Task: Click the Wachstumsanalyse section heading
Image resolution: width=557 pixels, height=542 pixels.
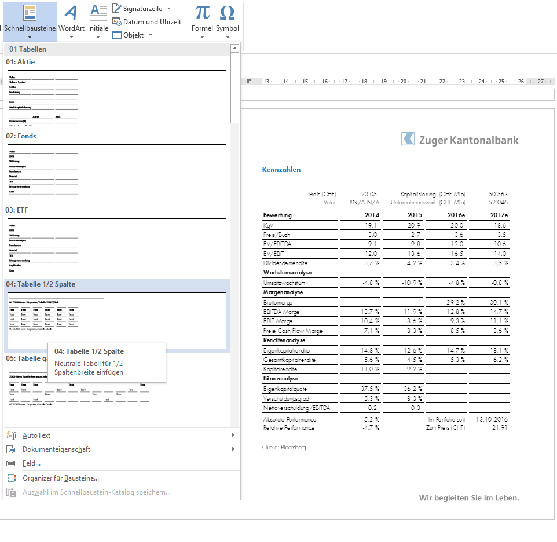Action: tap(287, 272)
